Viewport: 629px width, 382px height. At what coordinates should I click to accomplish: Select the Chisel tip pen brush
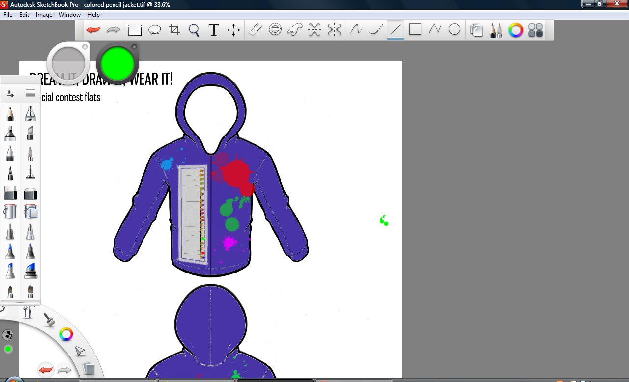pyautogui.click(x=30, y=134)
